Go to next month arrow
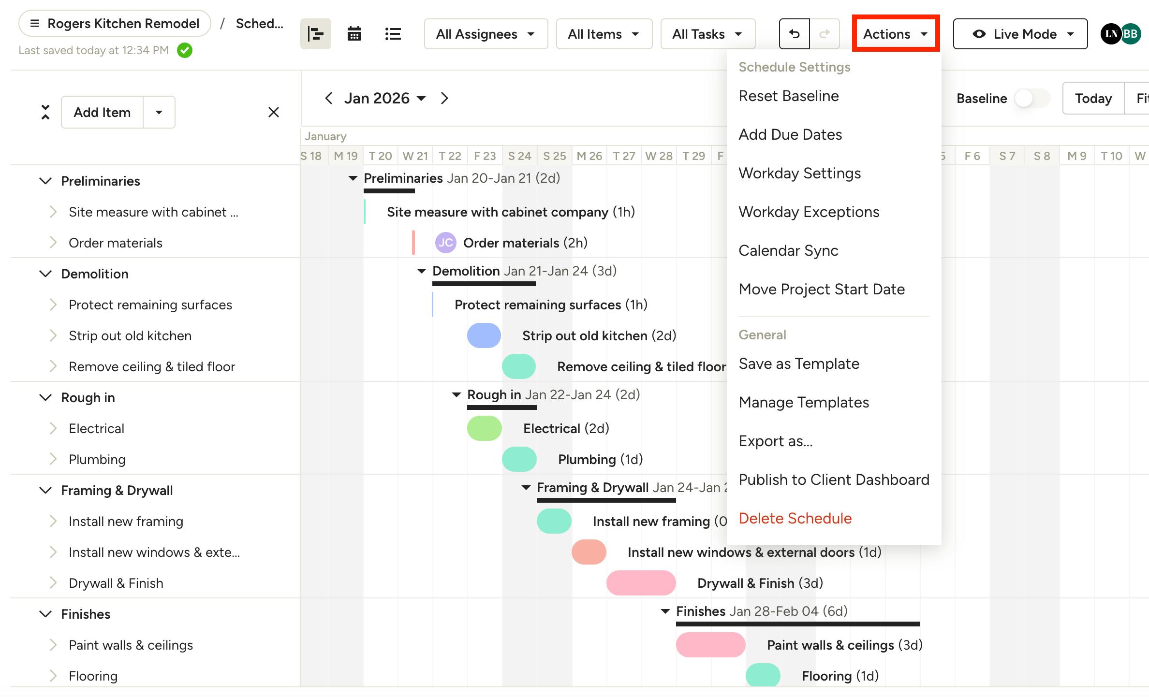This screenshot has height=697, width=1149. click(444, 99)
